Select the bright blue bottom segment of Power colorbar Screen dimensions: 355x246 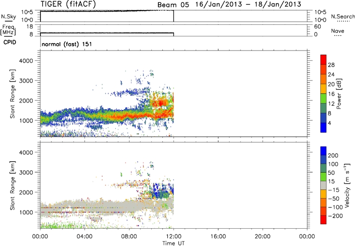[323, 127]
